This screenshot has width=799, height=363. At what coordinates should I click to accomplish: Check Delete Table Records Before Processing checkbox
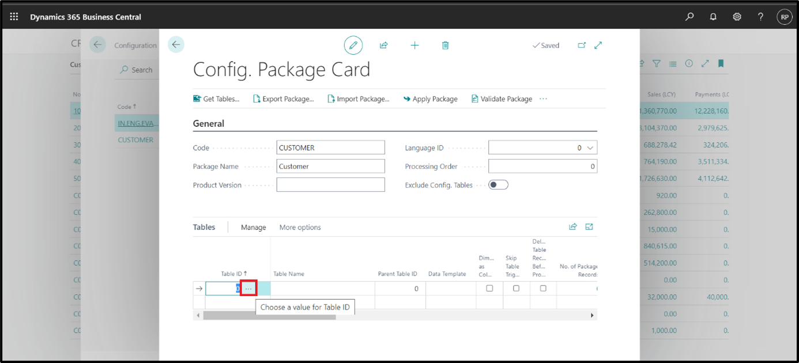click(x=543, y=288)
